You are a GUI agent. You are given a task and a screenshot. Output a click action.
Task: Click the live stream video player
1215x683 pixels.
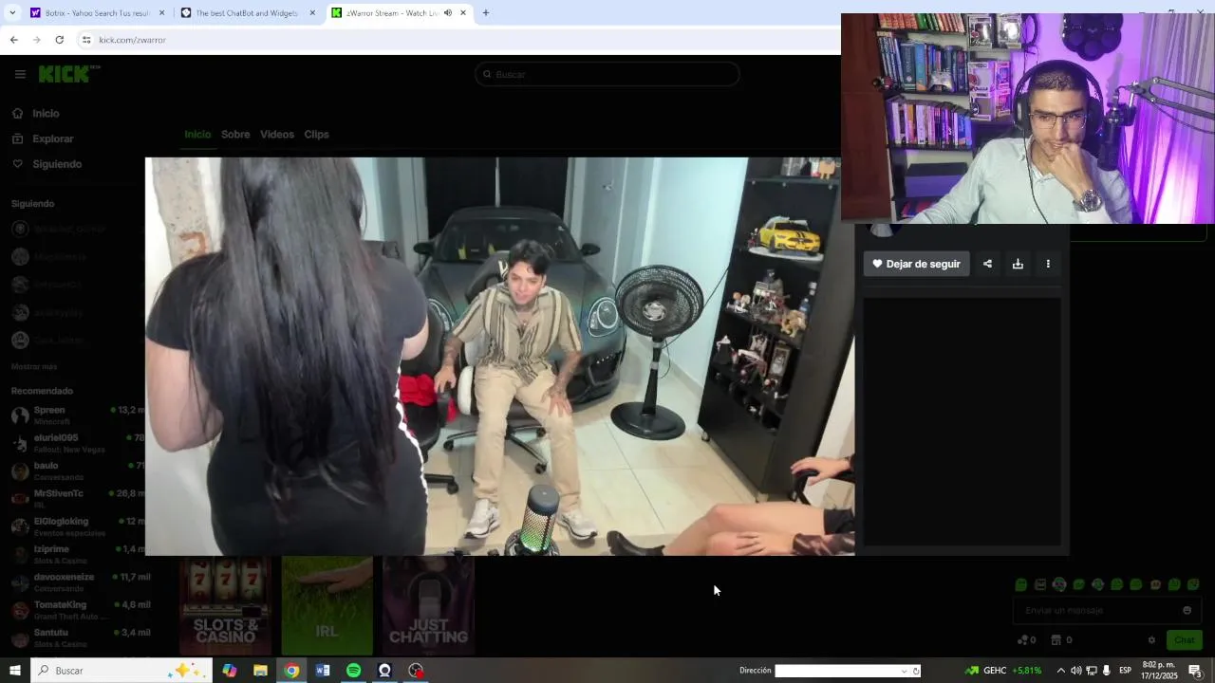(499, 356)
